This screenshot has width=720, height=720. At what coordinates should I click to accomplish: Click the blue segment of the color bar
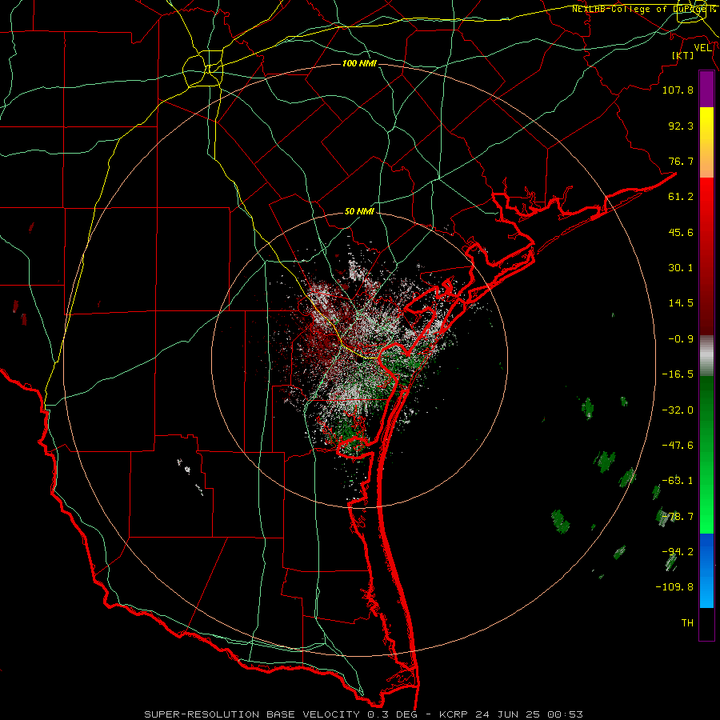[x=706, y=570]
